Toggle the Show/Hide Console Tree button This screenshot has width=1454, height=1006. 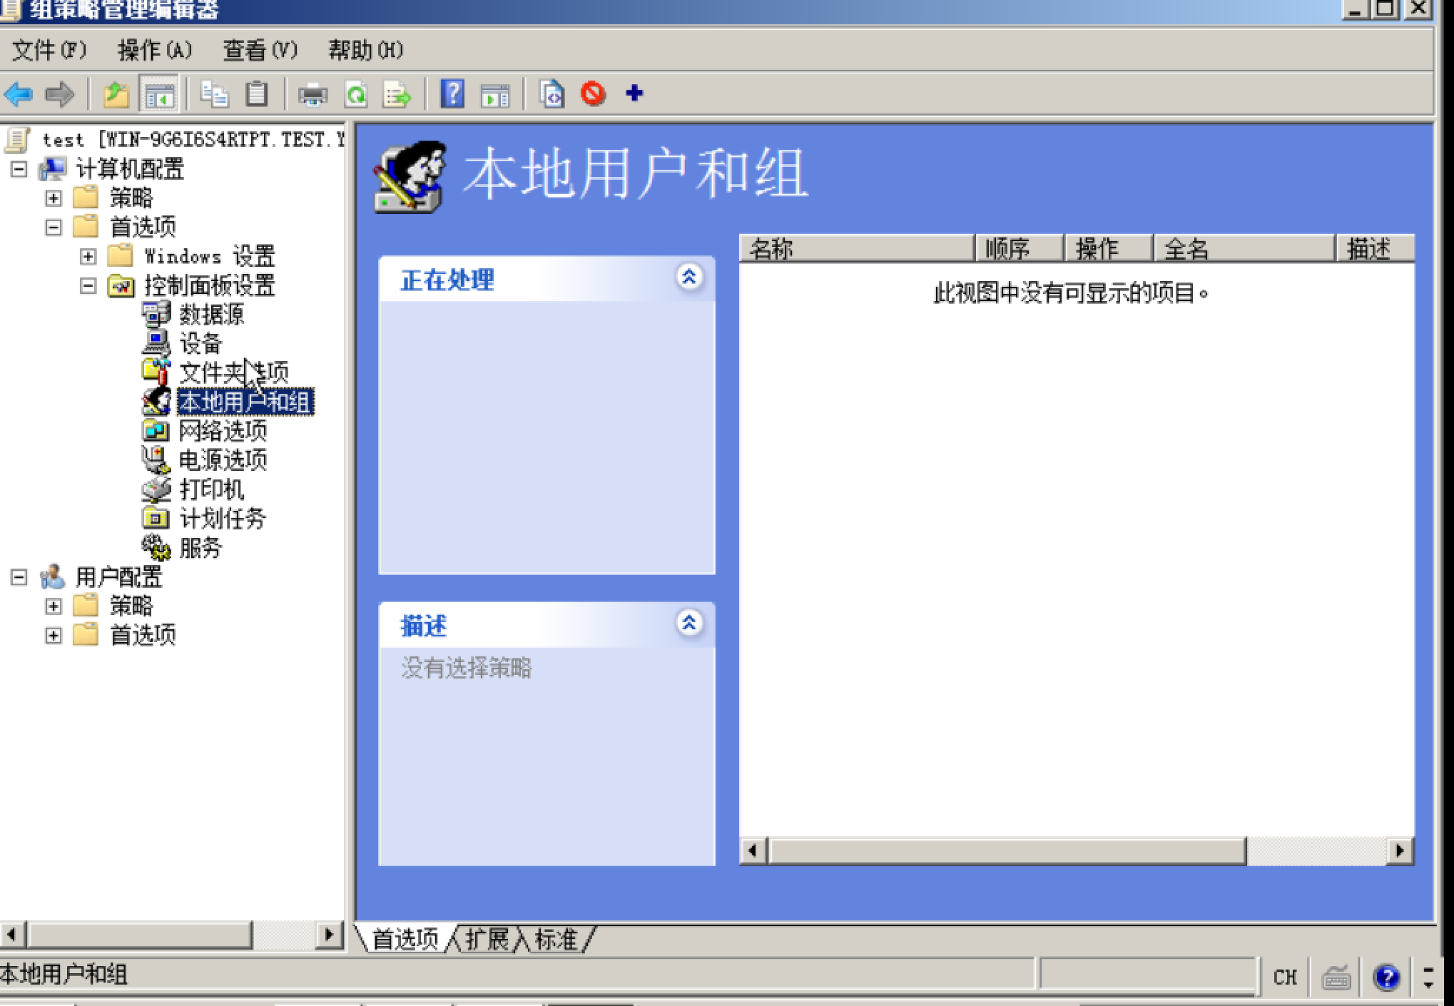click(x=159, y=93)
